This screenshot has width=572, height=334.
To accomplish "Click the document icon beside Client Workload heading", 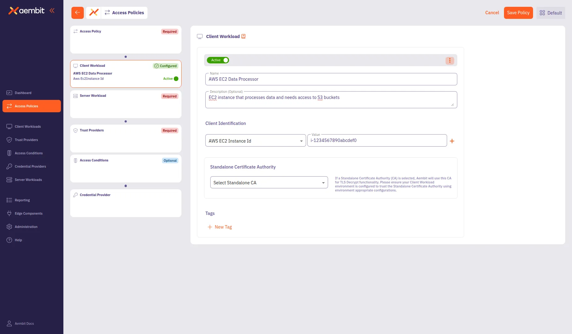I will click(x=243, y=36).
